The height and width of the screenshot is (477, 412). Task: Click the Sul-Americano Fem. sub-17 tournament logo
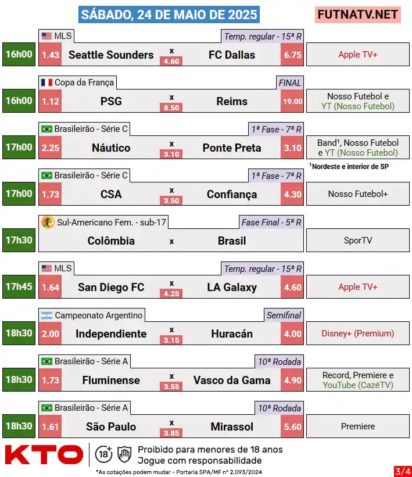(48, 223)
